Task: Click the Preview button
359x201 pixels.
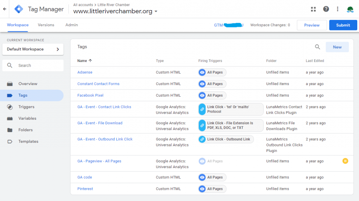Action: point(312,25)
